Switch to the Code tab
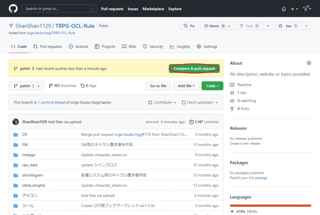This screenshot has height=215, width=320. coord(19,47)
